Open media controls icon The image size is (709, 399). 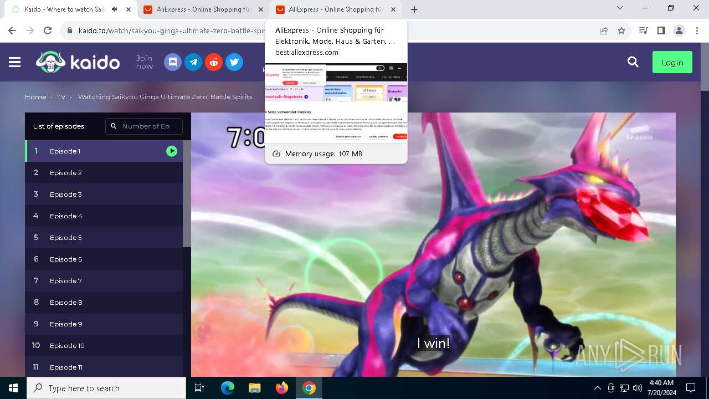pos(643,30)
